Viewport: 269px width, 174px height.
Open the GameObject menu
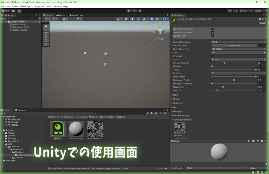click(26, 6)
